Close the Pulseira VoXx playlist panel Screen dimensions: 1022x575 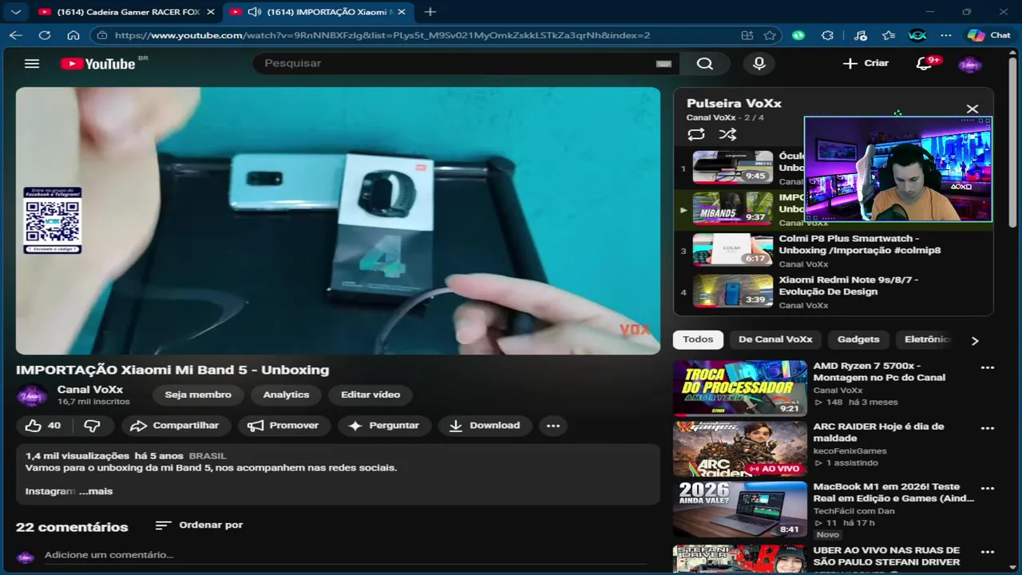pos(972,109)
